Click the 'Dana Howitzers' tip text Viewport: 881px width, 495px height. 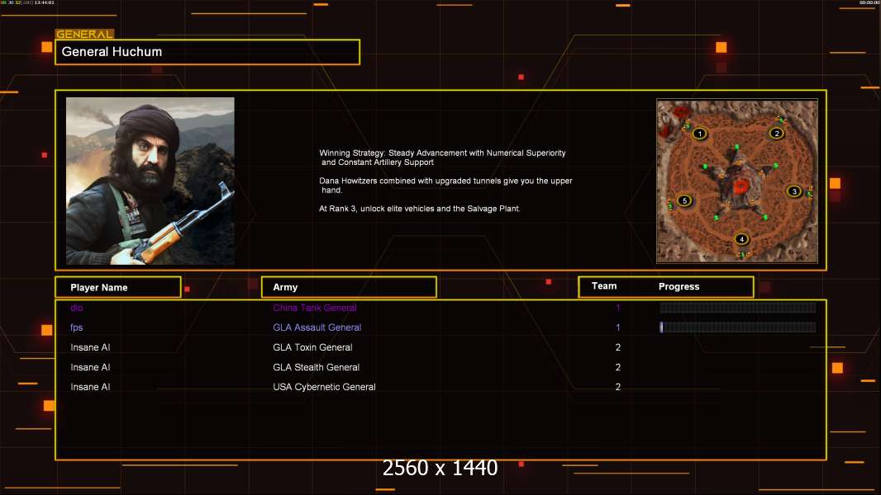pos(445,186)
